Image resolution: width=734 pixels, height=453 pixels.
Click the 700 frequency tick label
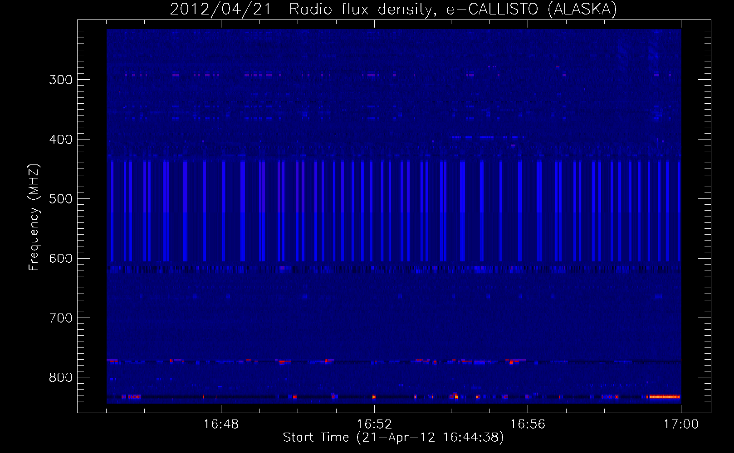[x=61, y=318]
